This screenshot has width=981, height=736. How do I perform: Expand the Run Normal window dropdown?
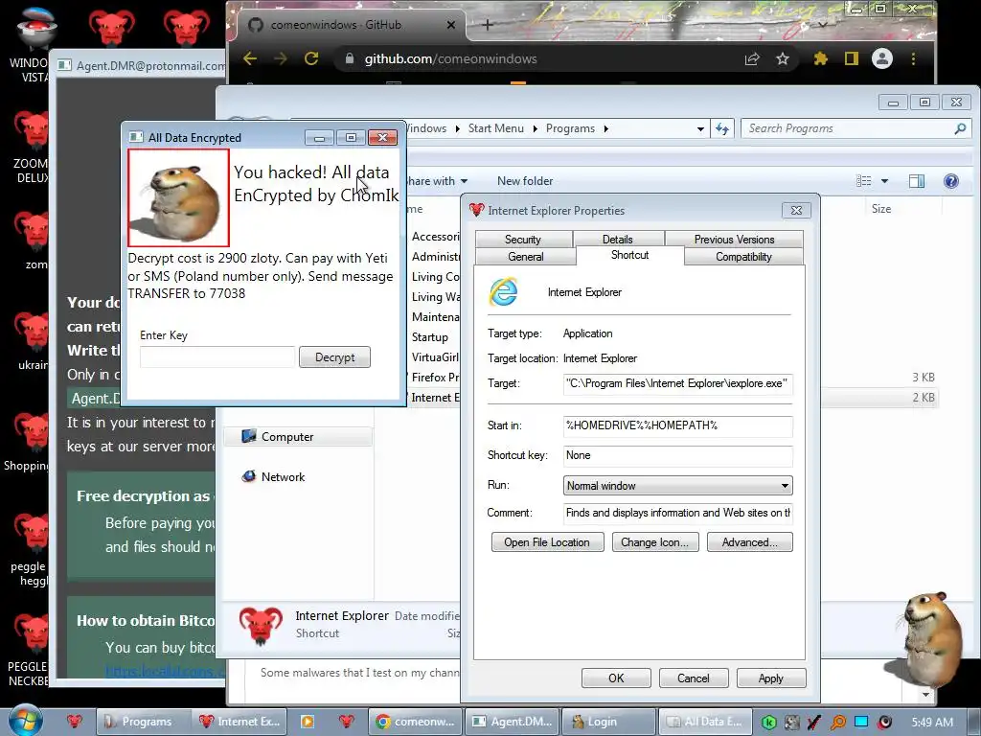(677, 486)
